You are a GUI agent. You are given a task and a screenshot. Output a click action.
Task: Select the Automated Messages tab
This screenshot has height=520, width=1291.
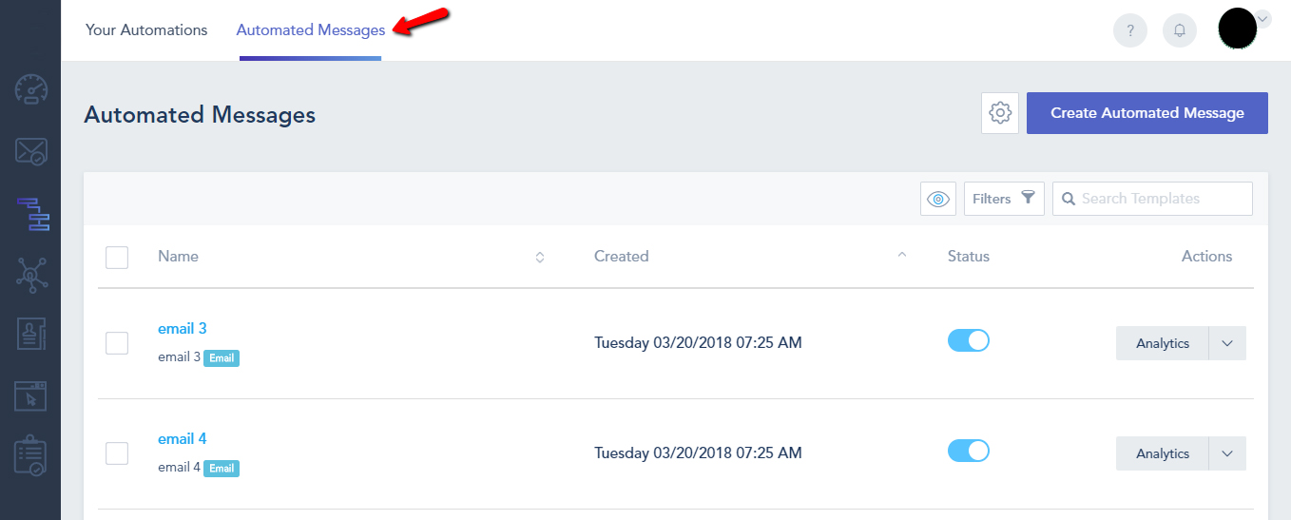(x=310, y=30)
